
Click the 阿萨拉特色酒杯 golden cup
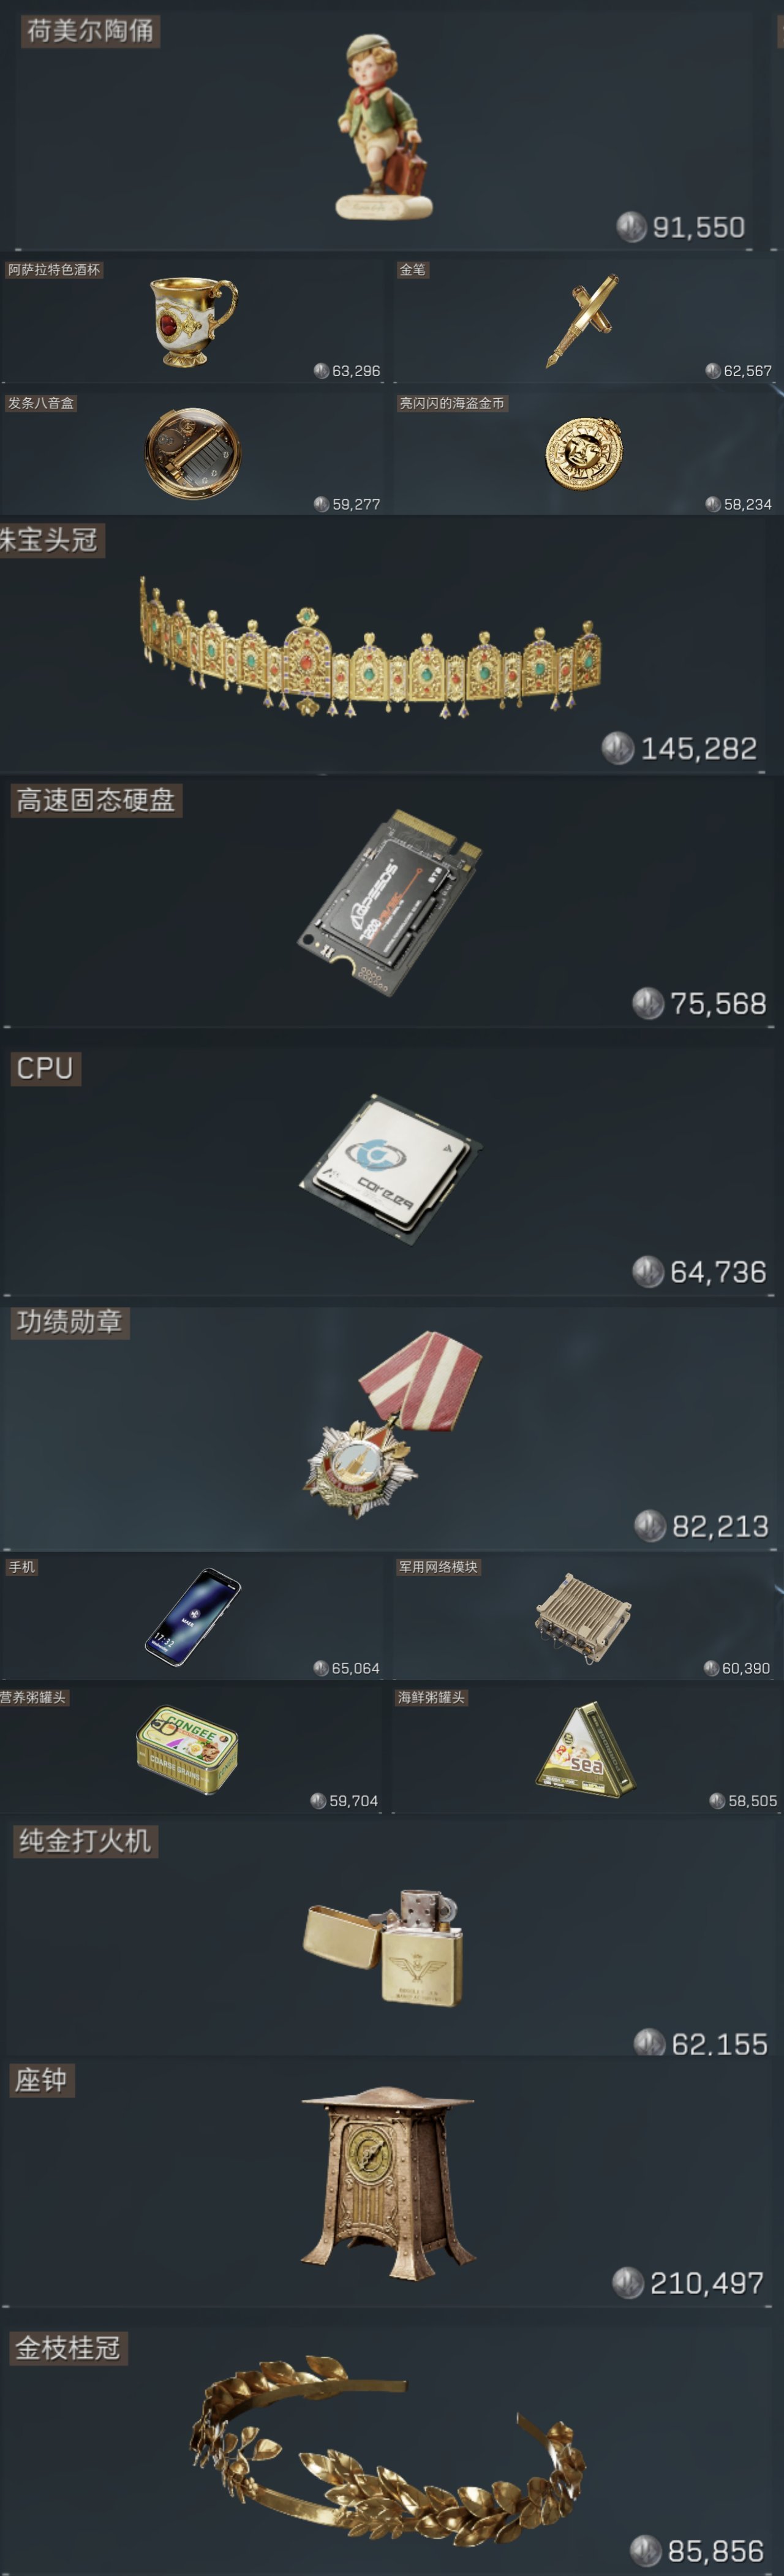point(193,321)
